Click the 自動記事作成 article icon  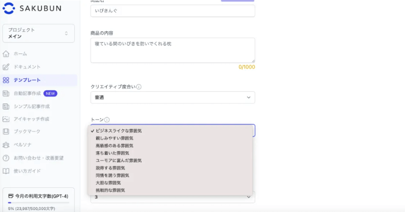[x=6, y=93]
